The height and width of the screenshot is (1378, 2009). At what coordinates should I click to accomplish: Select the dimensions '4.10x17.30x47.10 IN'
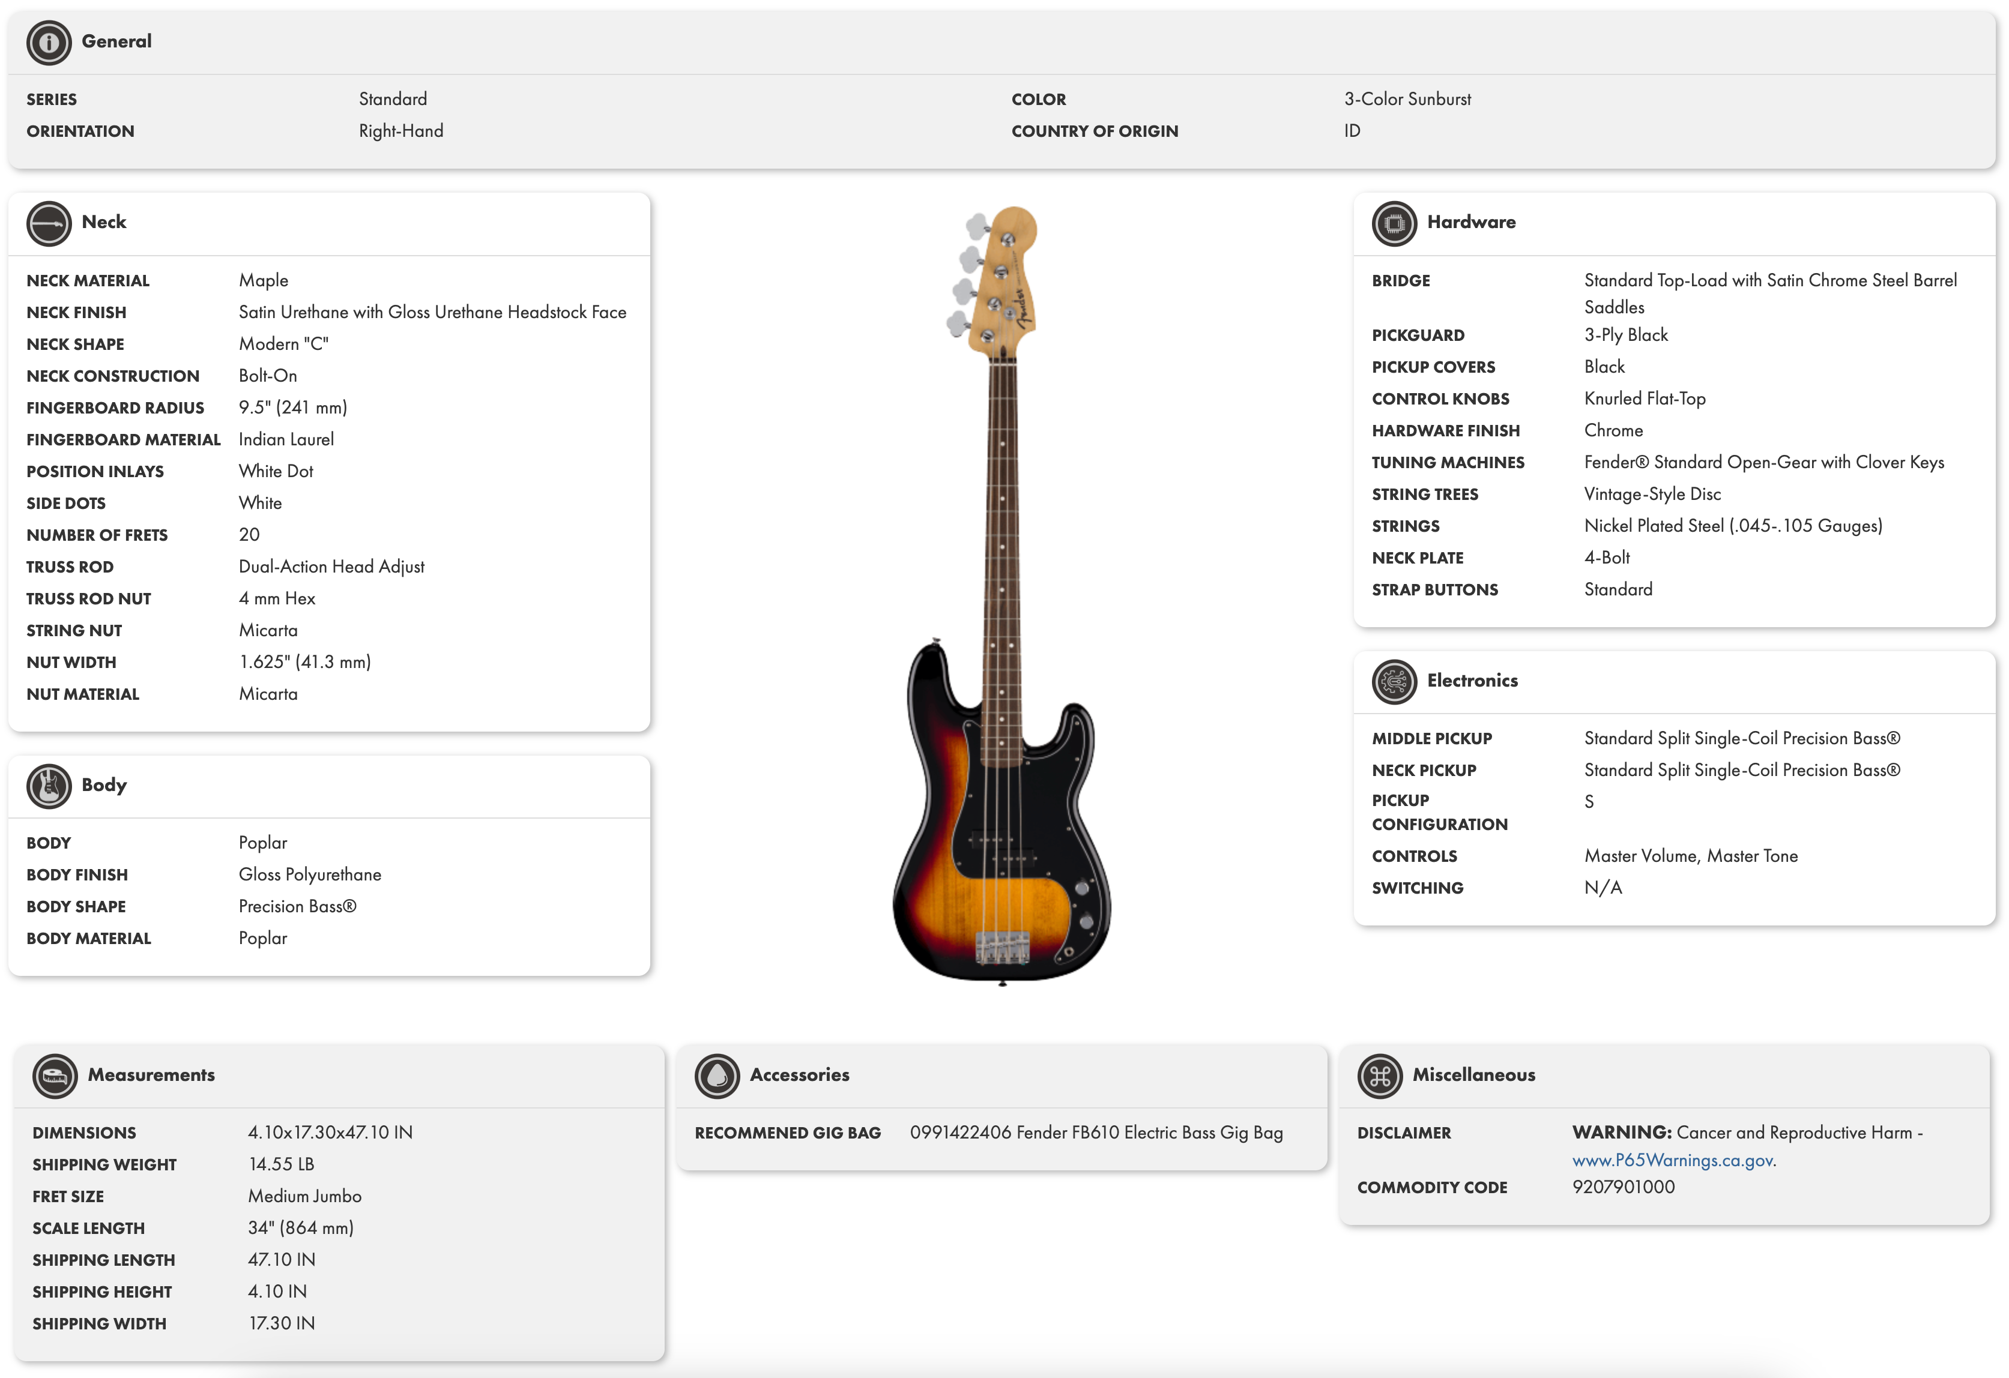point(330,1132)
